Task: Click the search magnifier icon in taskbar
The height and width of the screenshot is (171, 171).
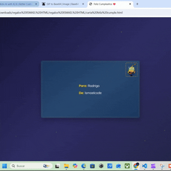Action: click(13, 166)
